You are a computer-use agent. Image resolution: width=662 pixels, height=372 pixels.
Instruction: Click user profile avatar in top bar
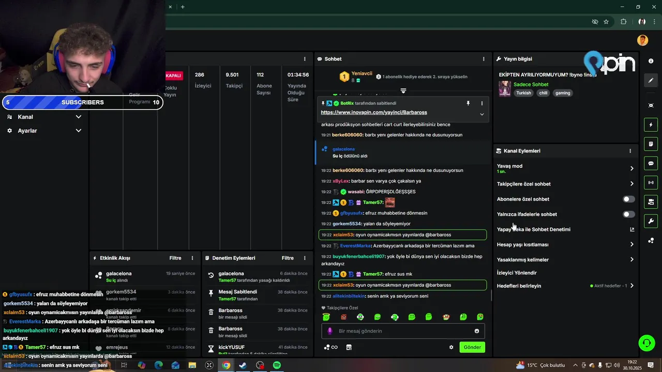[643, 40]
